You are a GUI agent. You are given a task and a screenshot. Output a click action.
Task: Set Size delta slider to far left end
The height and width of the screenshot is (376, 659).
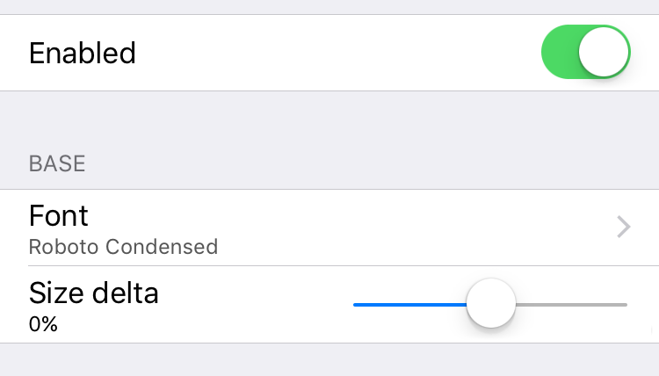pos(355,304)
